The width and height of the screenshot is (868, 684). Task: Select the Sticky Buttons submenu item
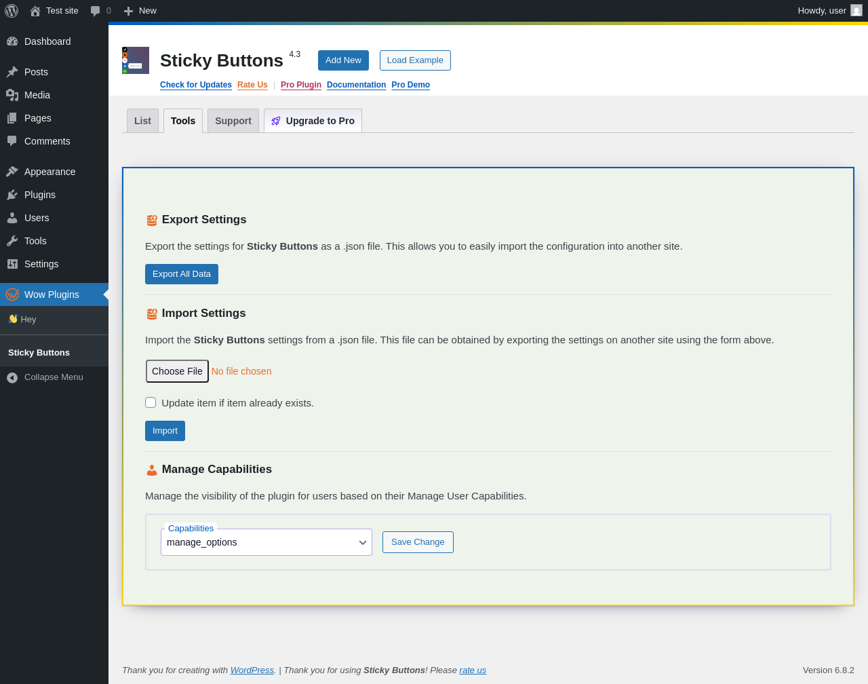click(54, 353)
